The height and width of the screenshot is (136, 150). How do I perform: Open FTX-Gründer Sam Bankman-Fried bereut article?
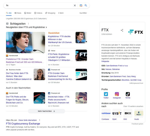pos(61,76)
